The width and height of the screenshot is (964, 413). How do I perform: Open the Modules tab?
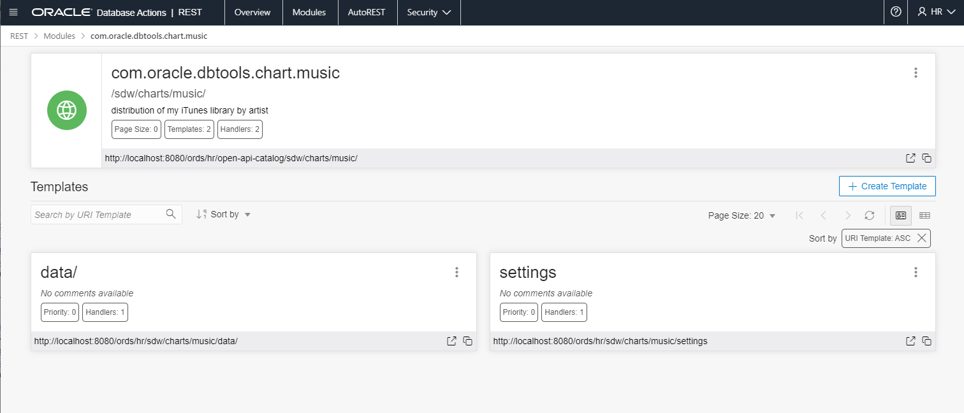309,12
